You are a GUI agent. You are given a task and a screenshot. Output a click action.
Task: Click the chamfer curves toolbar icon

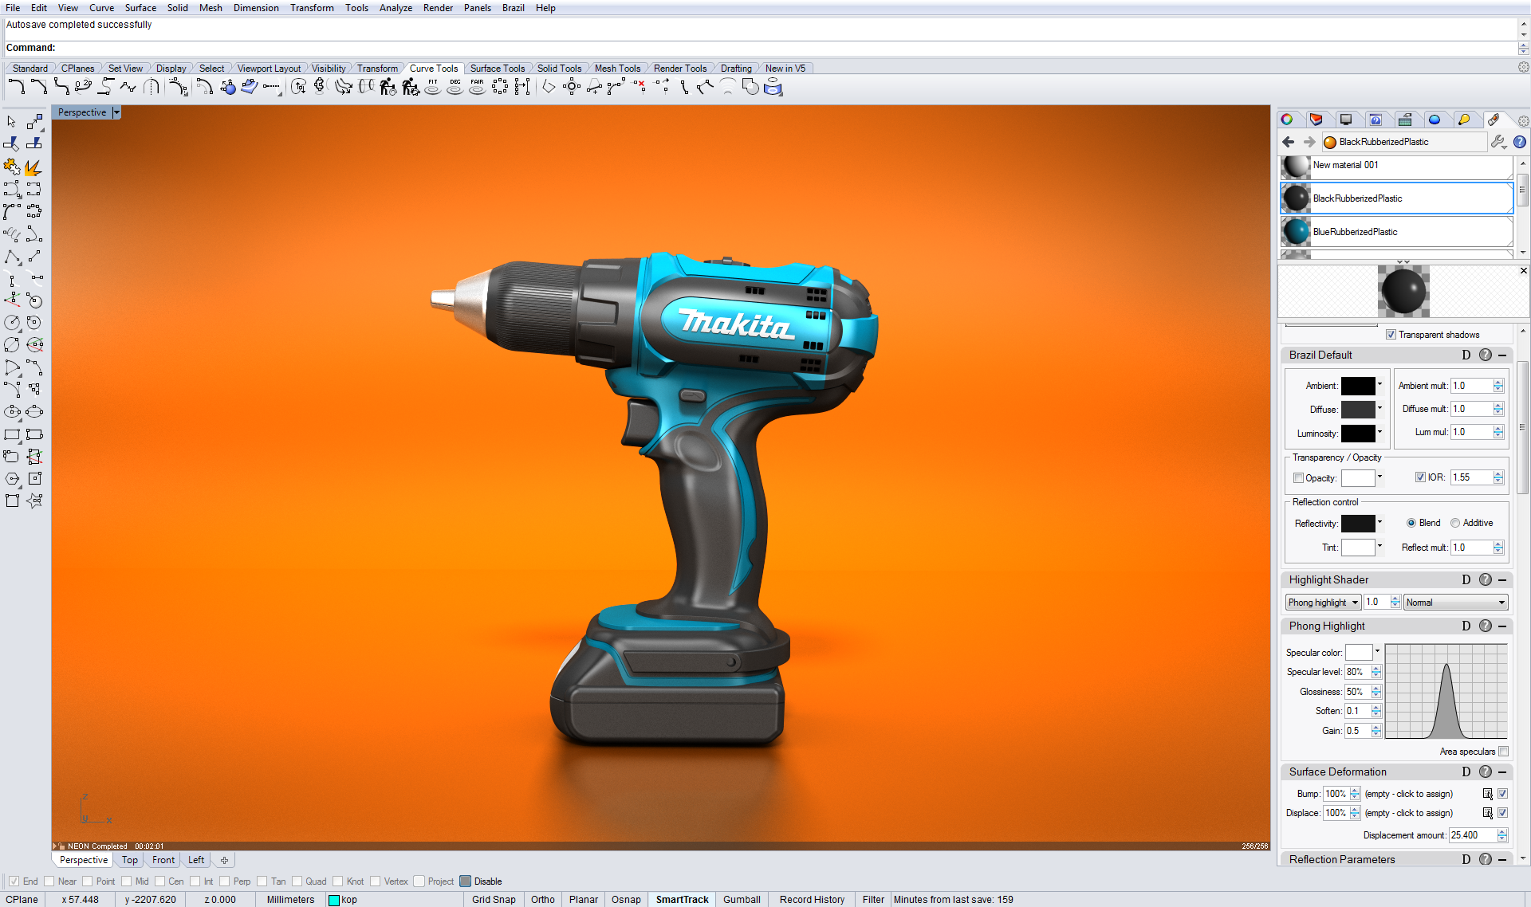click(x=38, y=87)
